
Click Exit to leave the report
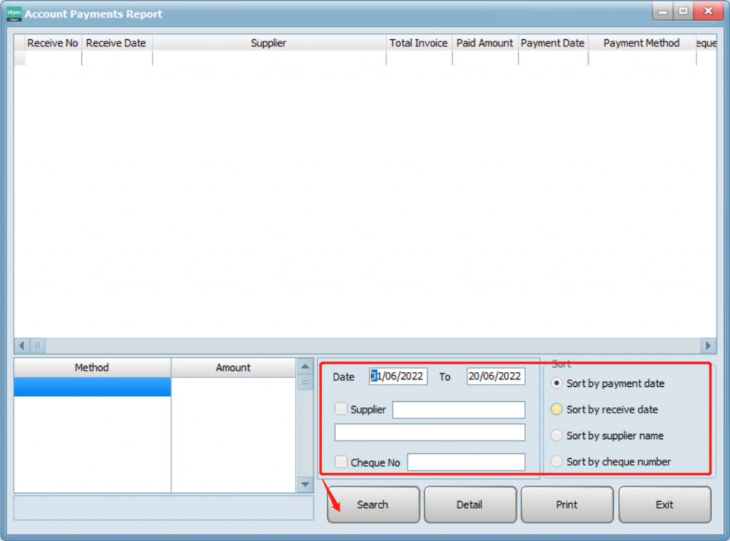[664, 505]
